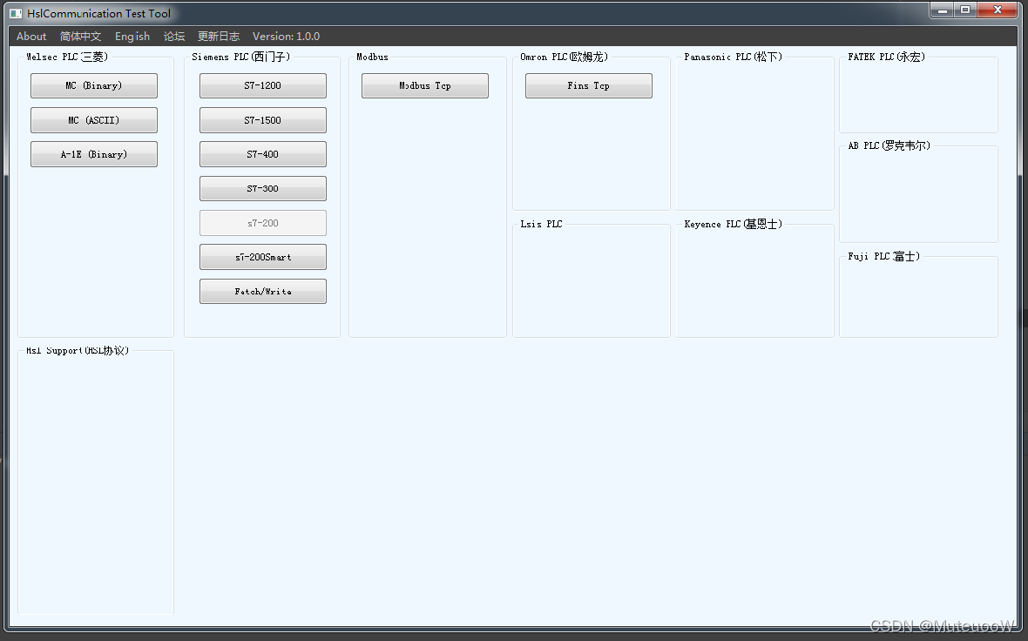Open the Fins Tcp test
This screenshot has width=1028, height=641.
(x=589, y=86)
